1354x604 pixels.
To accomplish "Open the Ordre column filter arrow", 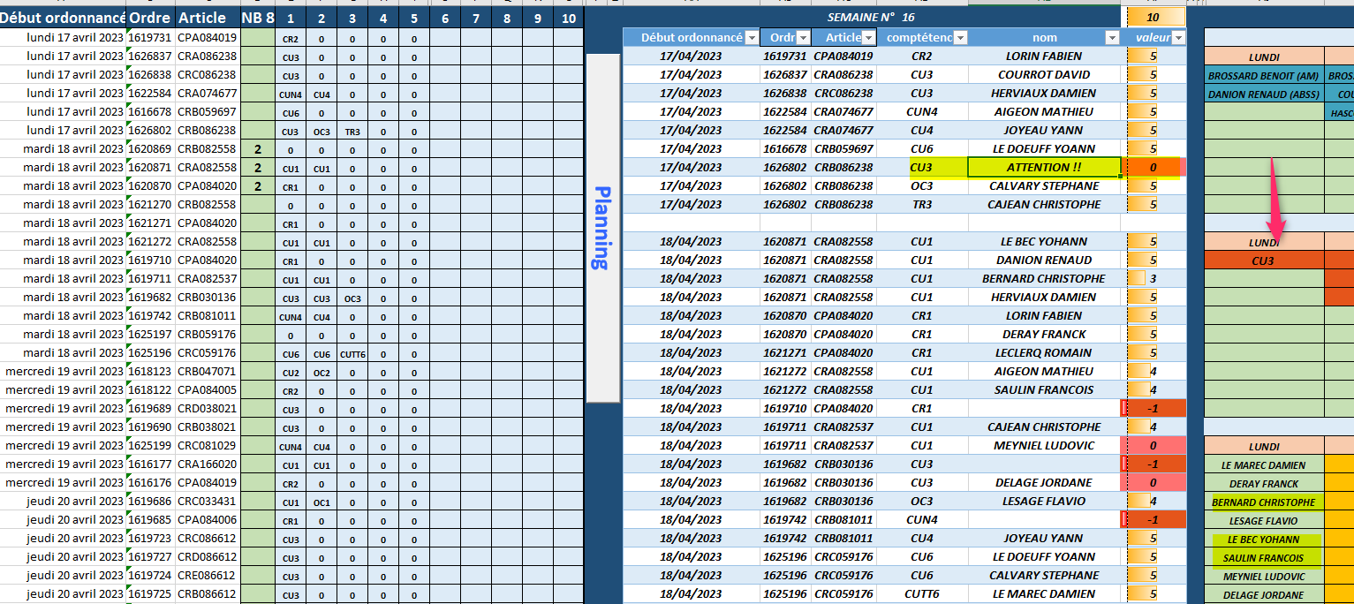I will (803, 37).
